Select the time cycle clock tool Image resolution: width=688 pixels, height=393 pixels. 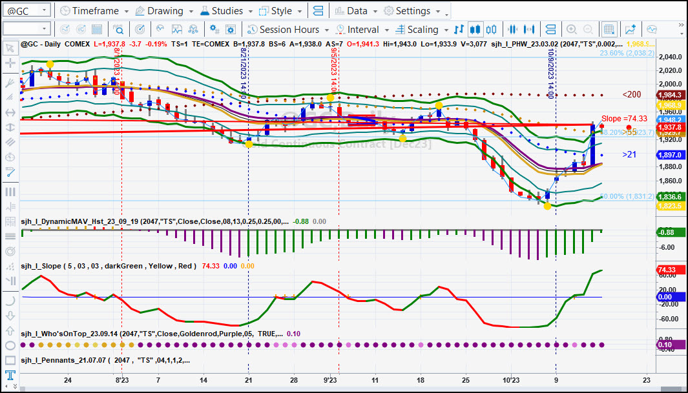[x=10, y=157]
